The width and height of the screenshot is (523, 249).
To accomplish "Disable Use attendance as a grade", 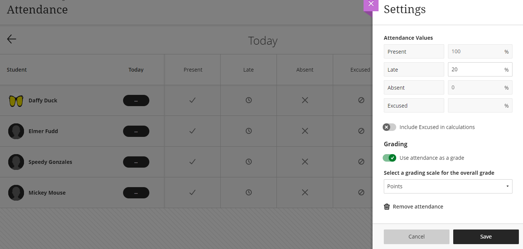I will [389, 157].
